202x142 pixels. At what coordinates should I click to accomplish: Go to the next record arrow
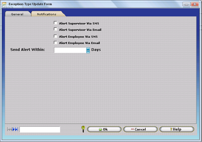click(x=14, y=129)
